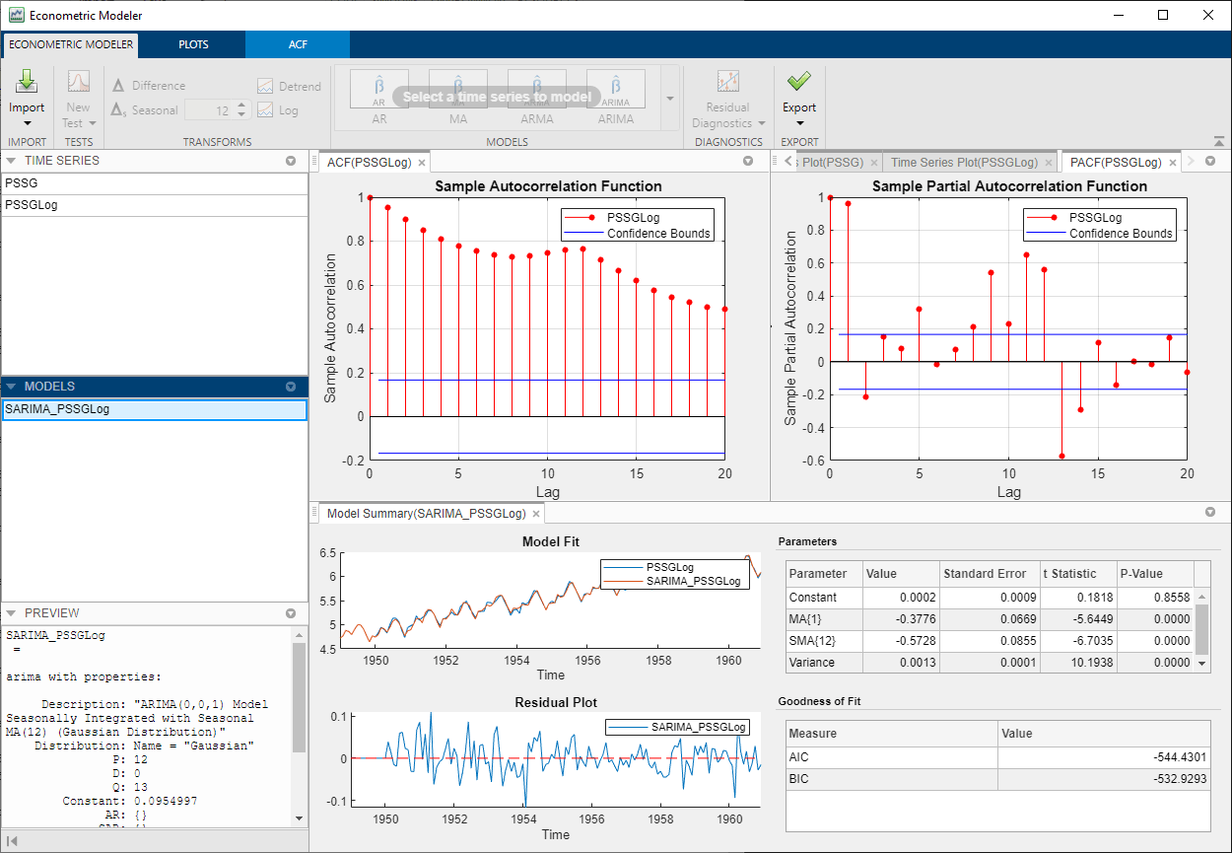Viewport: 1232px width, 853px height.
Task: Switch to the PLOTS ribbon tab
Action: point(192,44)
